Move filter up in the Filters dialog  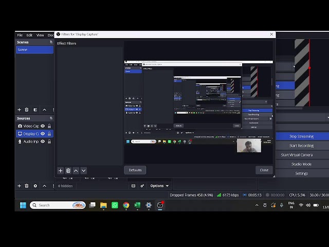coord(76,170)
